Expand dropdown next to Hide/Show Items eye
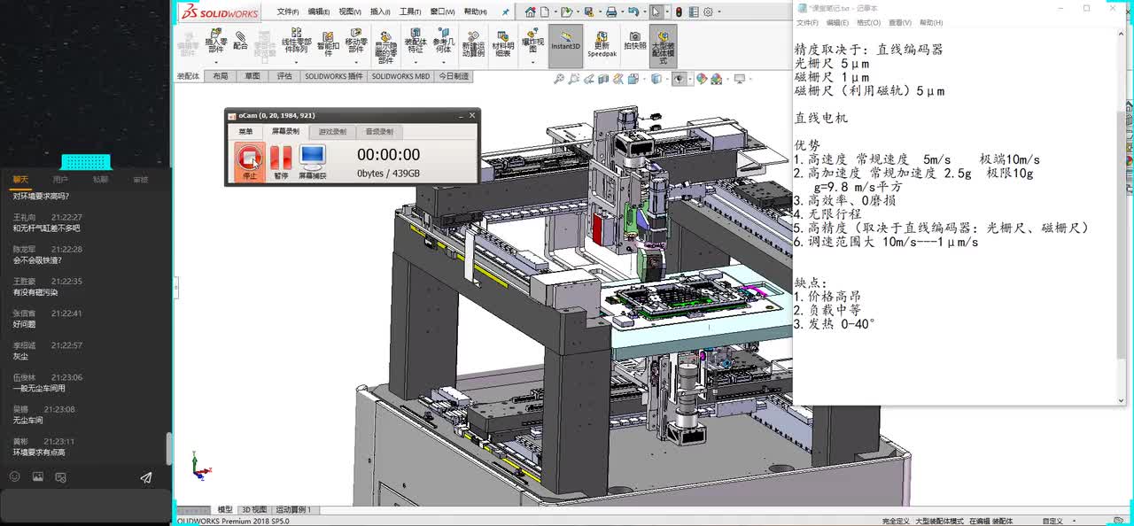1134x526 pixels. (x=690, y=79)
